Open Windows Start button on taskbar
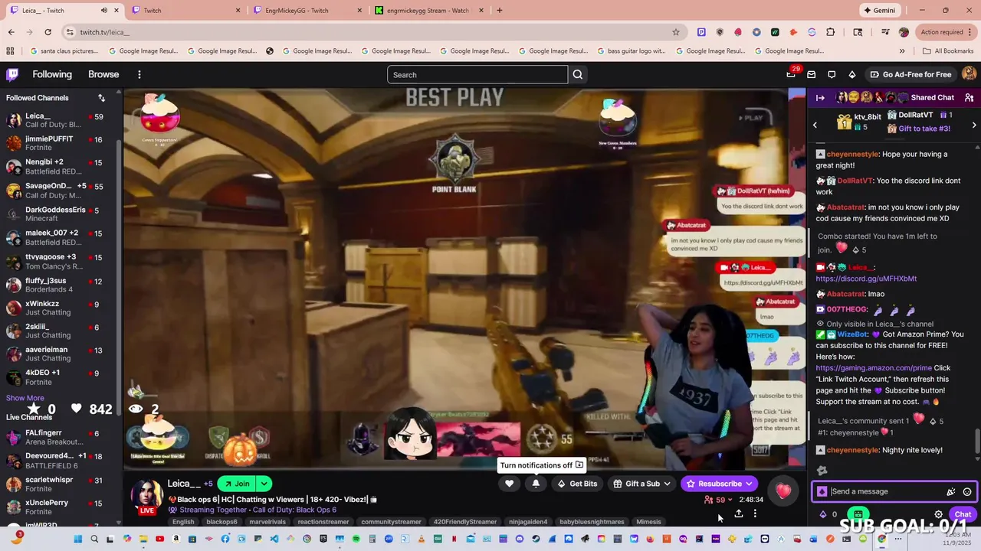This screenshot has width=981, height=551. pos(77,539)
